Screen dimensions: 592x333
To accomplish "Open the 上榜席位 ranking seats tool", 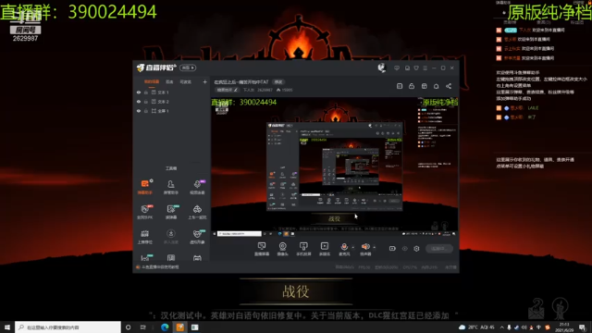I will [x=145, y=237].
